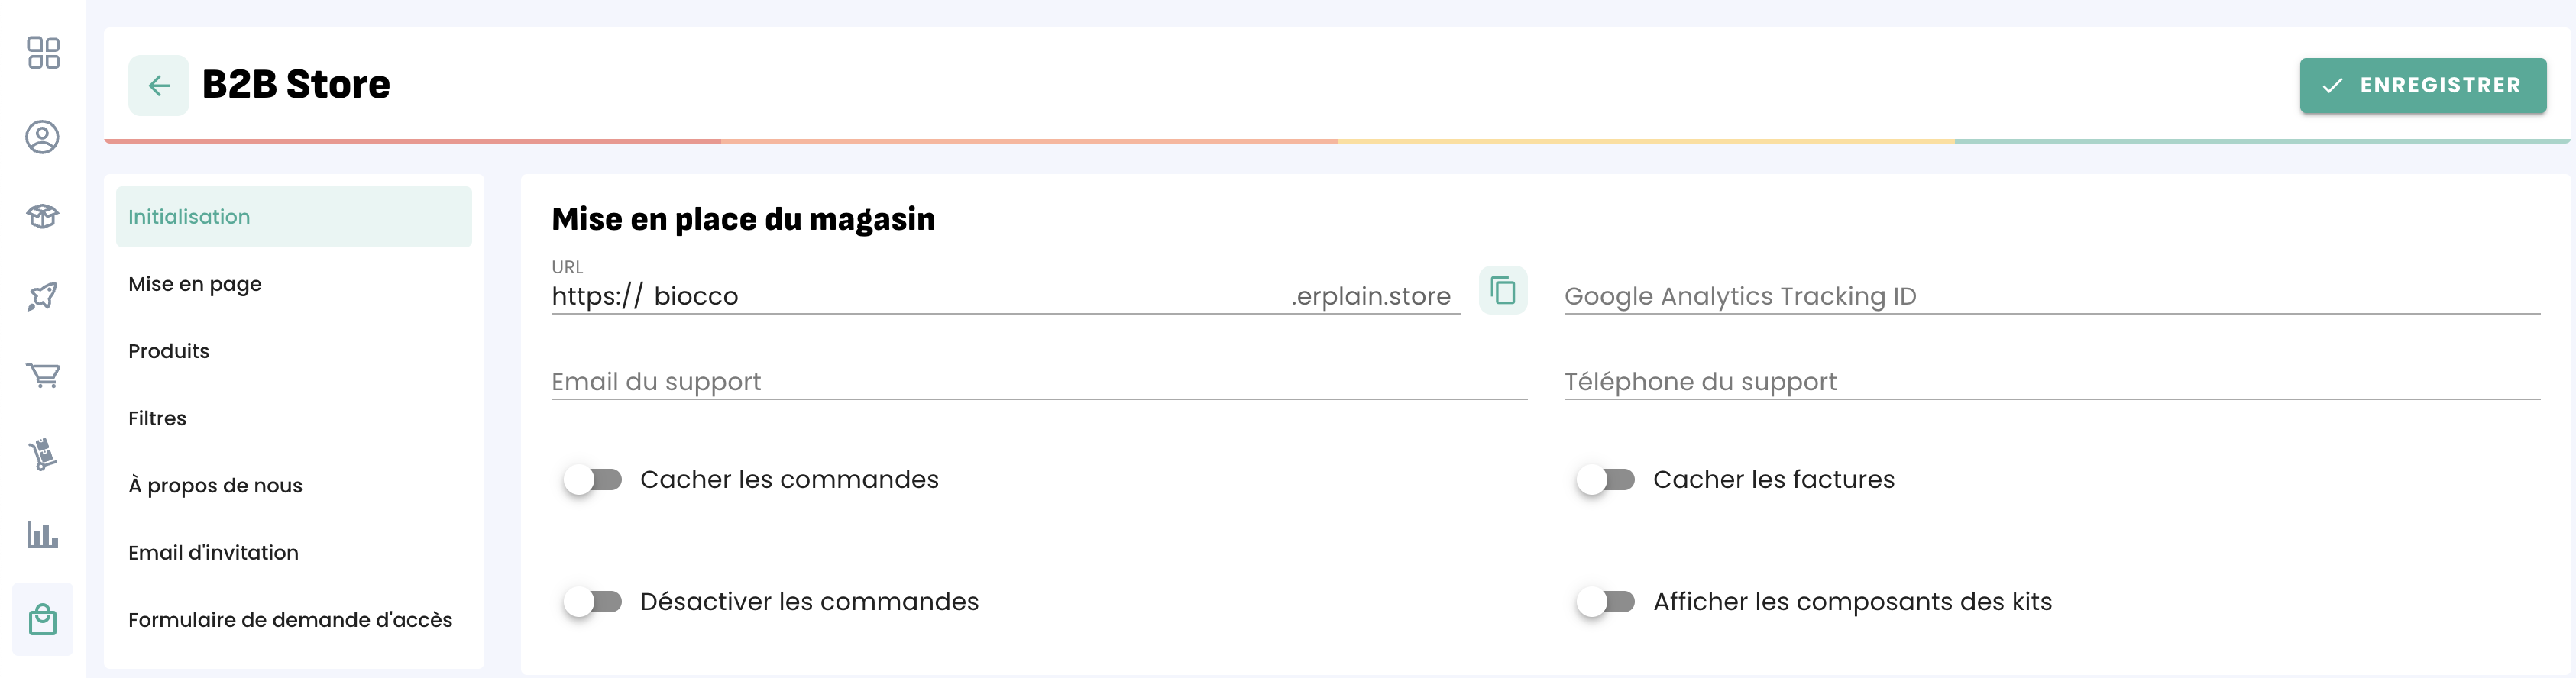The width and height of the screenshot is (2576, 678).
Task: Go back using the arrow button
Action: tap(158, 86)
